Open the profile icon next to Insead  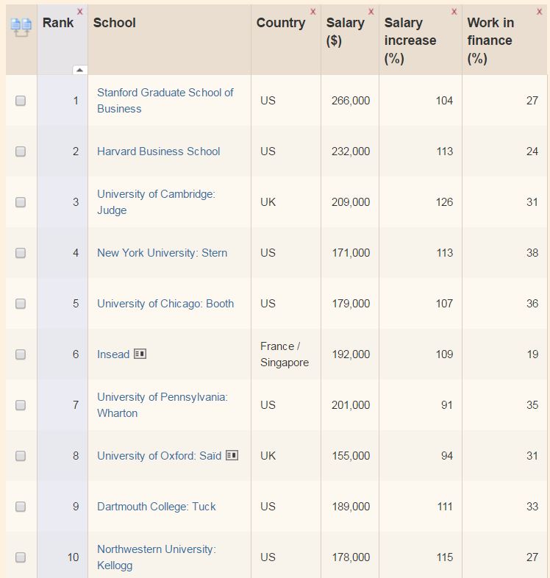[x=140, y=354]
